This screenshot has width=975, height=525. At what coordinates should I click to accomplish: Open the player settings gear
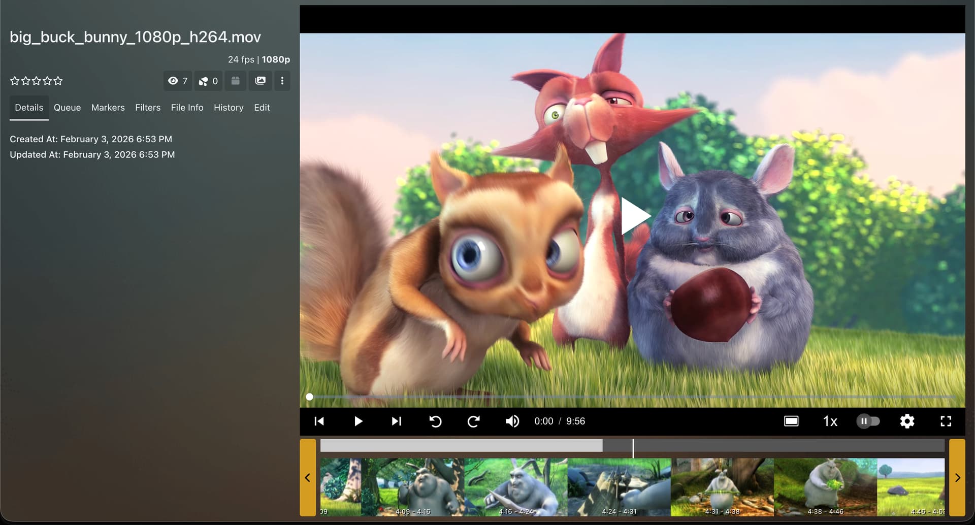coord(907,421)
